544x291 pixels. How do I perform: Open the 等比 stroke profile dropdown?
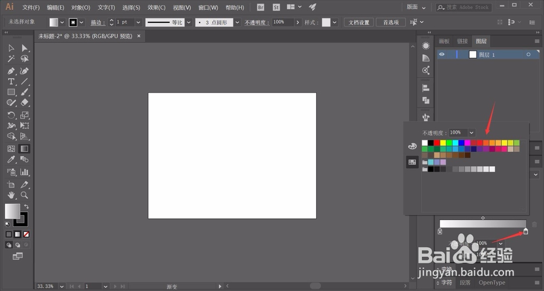189,22
